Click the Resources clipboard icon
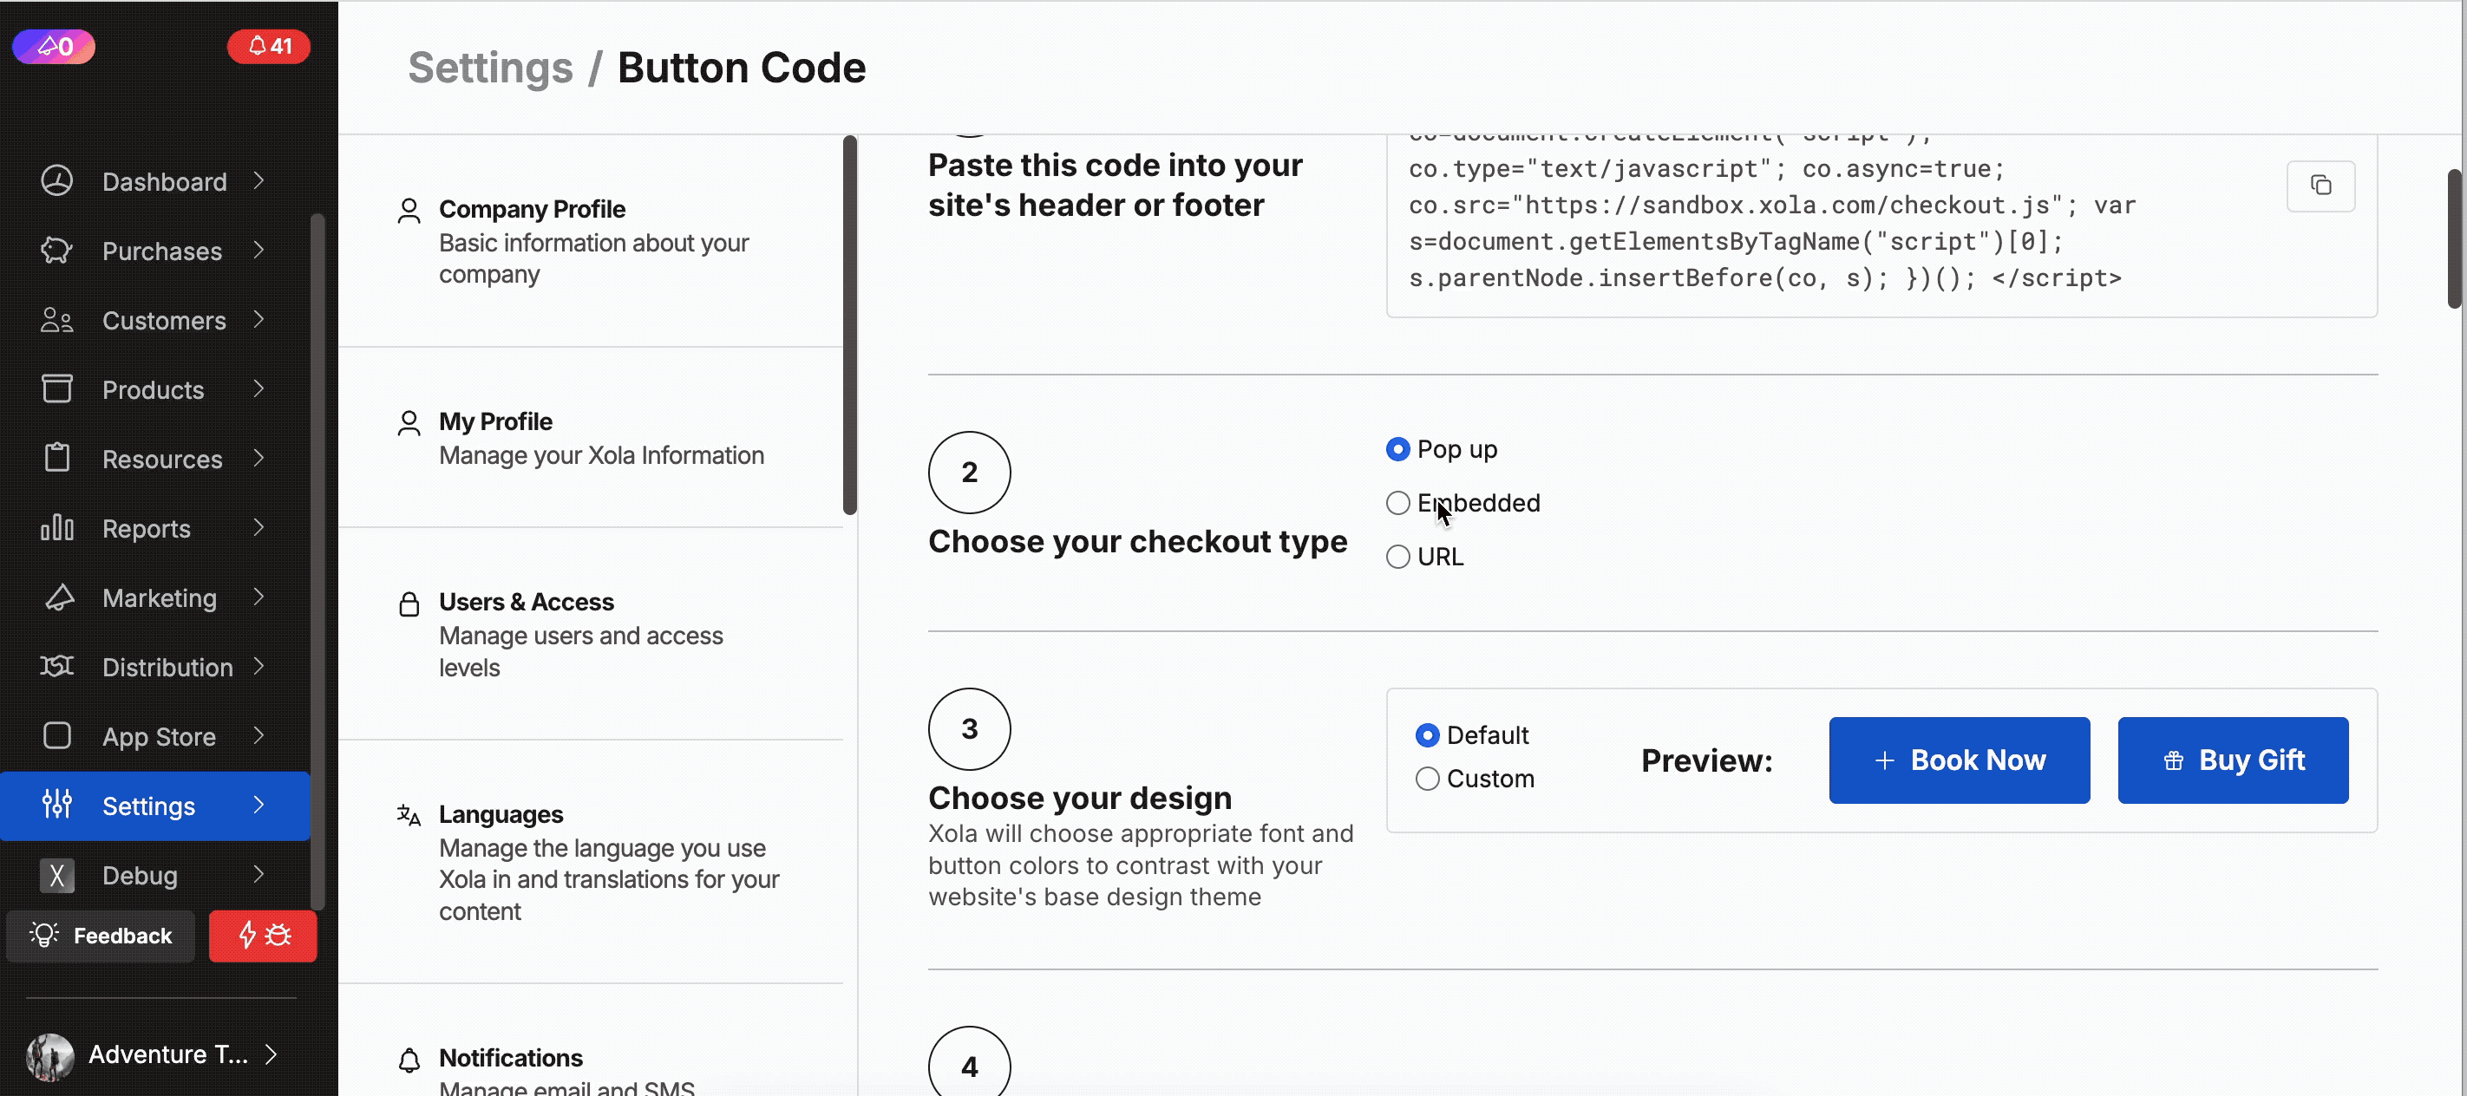Image resolution: width=2467 pixels, height=1096 pixels. coord(56,459)
